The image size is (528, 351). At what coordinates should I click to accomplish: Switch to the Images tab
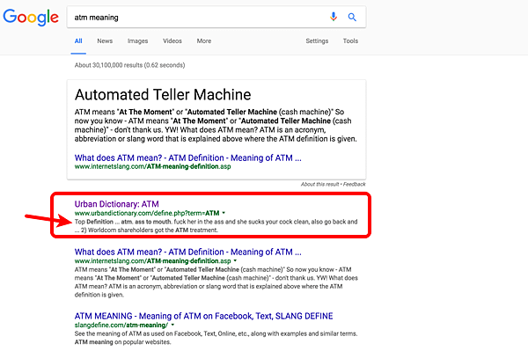tap(138, 41)
